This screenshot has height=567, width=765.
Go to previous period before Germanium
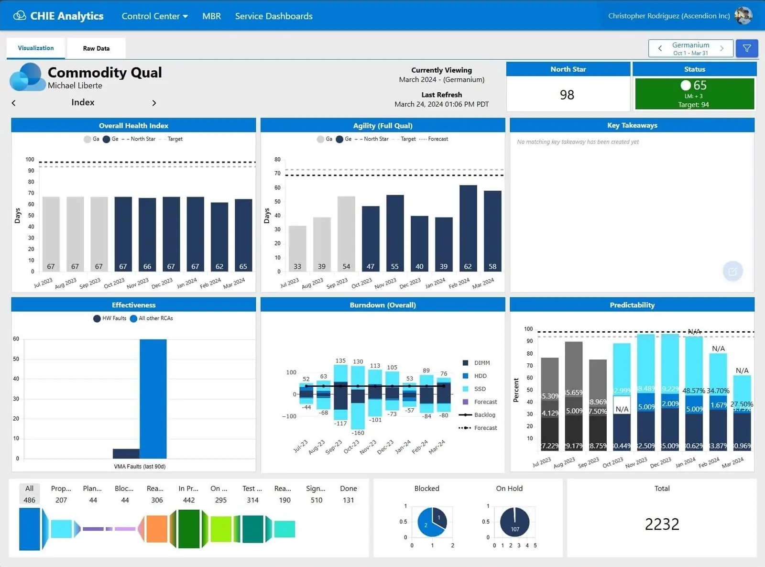click(660, 48)
